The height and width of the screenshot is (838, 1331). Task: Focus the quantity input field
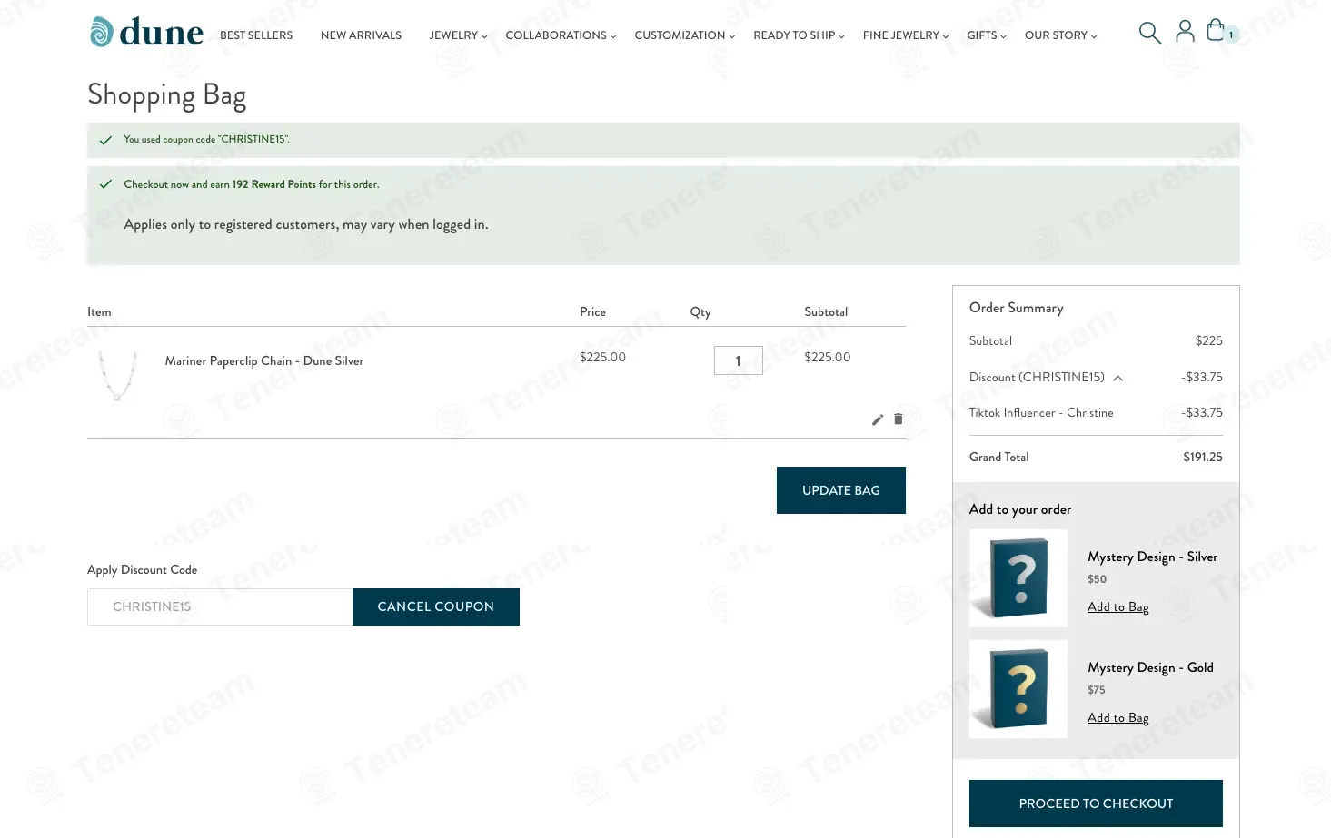(738, 360)
